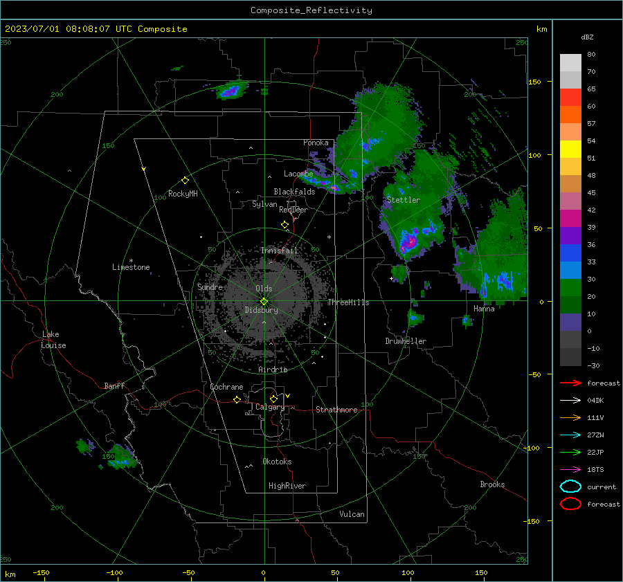Image resolution: width=623 pixels, height=582 pixels.
Task: Click the Calgary city label
Action: [x=270, y=407]
